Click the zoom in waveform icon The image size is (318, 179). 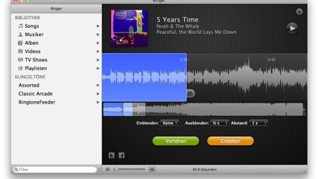pos(152,170)
